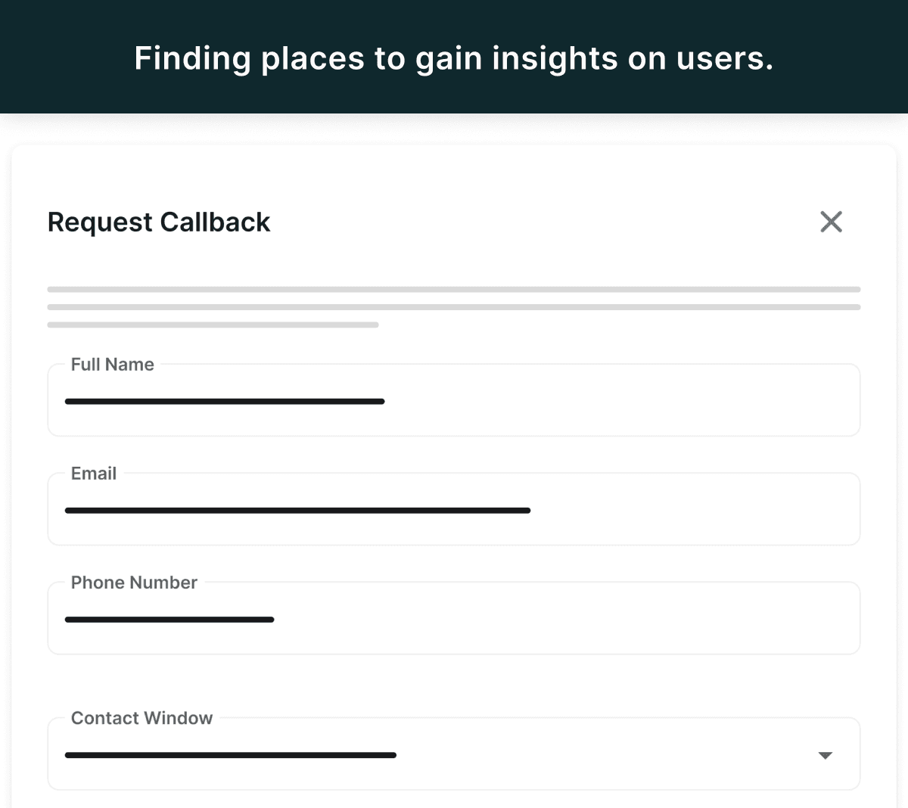Image resolution: width=908 pixels, height=808 pixels.
Task: Click the Phone Number field label
Action: (x=134, y=583)
